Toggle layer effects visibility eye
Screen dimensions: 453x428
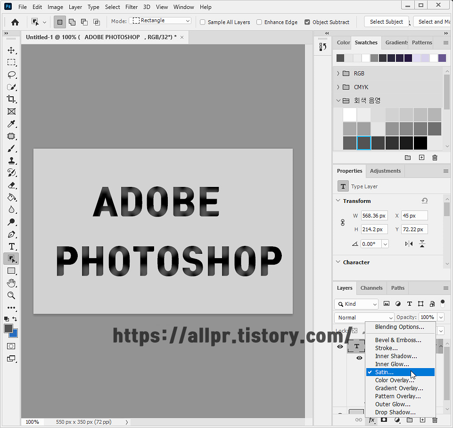point(359,358)
